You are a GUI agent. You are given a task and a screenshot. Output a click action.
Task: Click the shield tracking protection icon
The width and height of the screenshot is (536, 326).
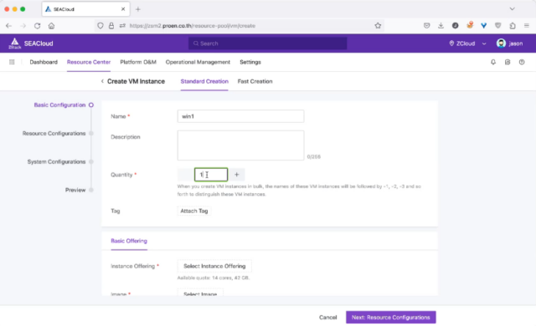pos(100,26)
